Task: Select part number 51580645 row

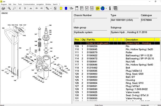Action: point(117,49)
